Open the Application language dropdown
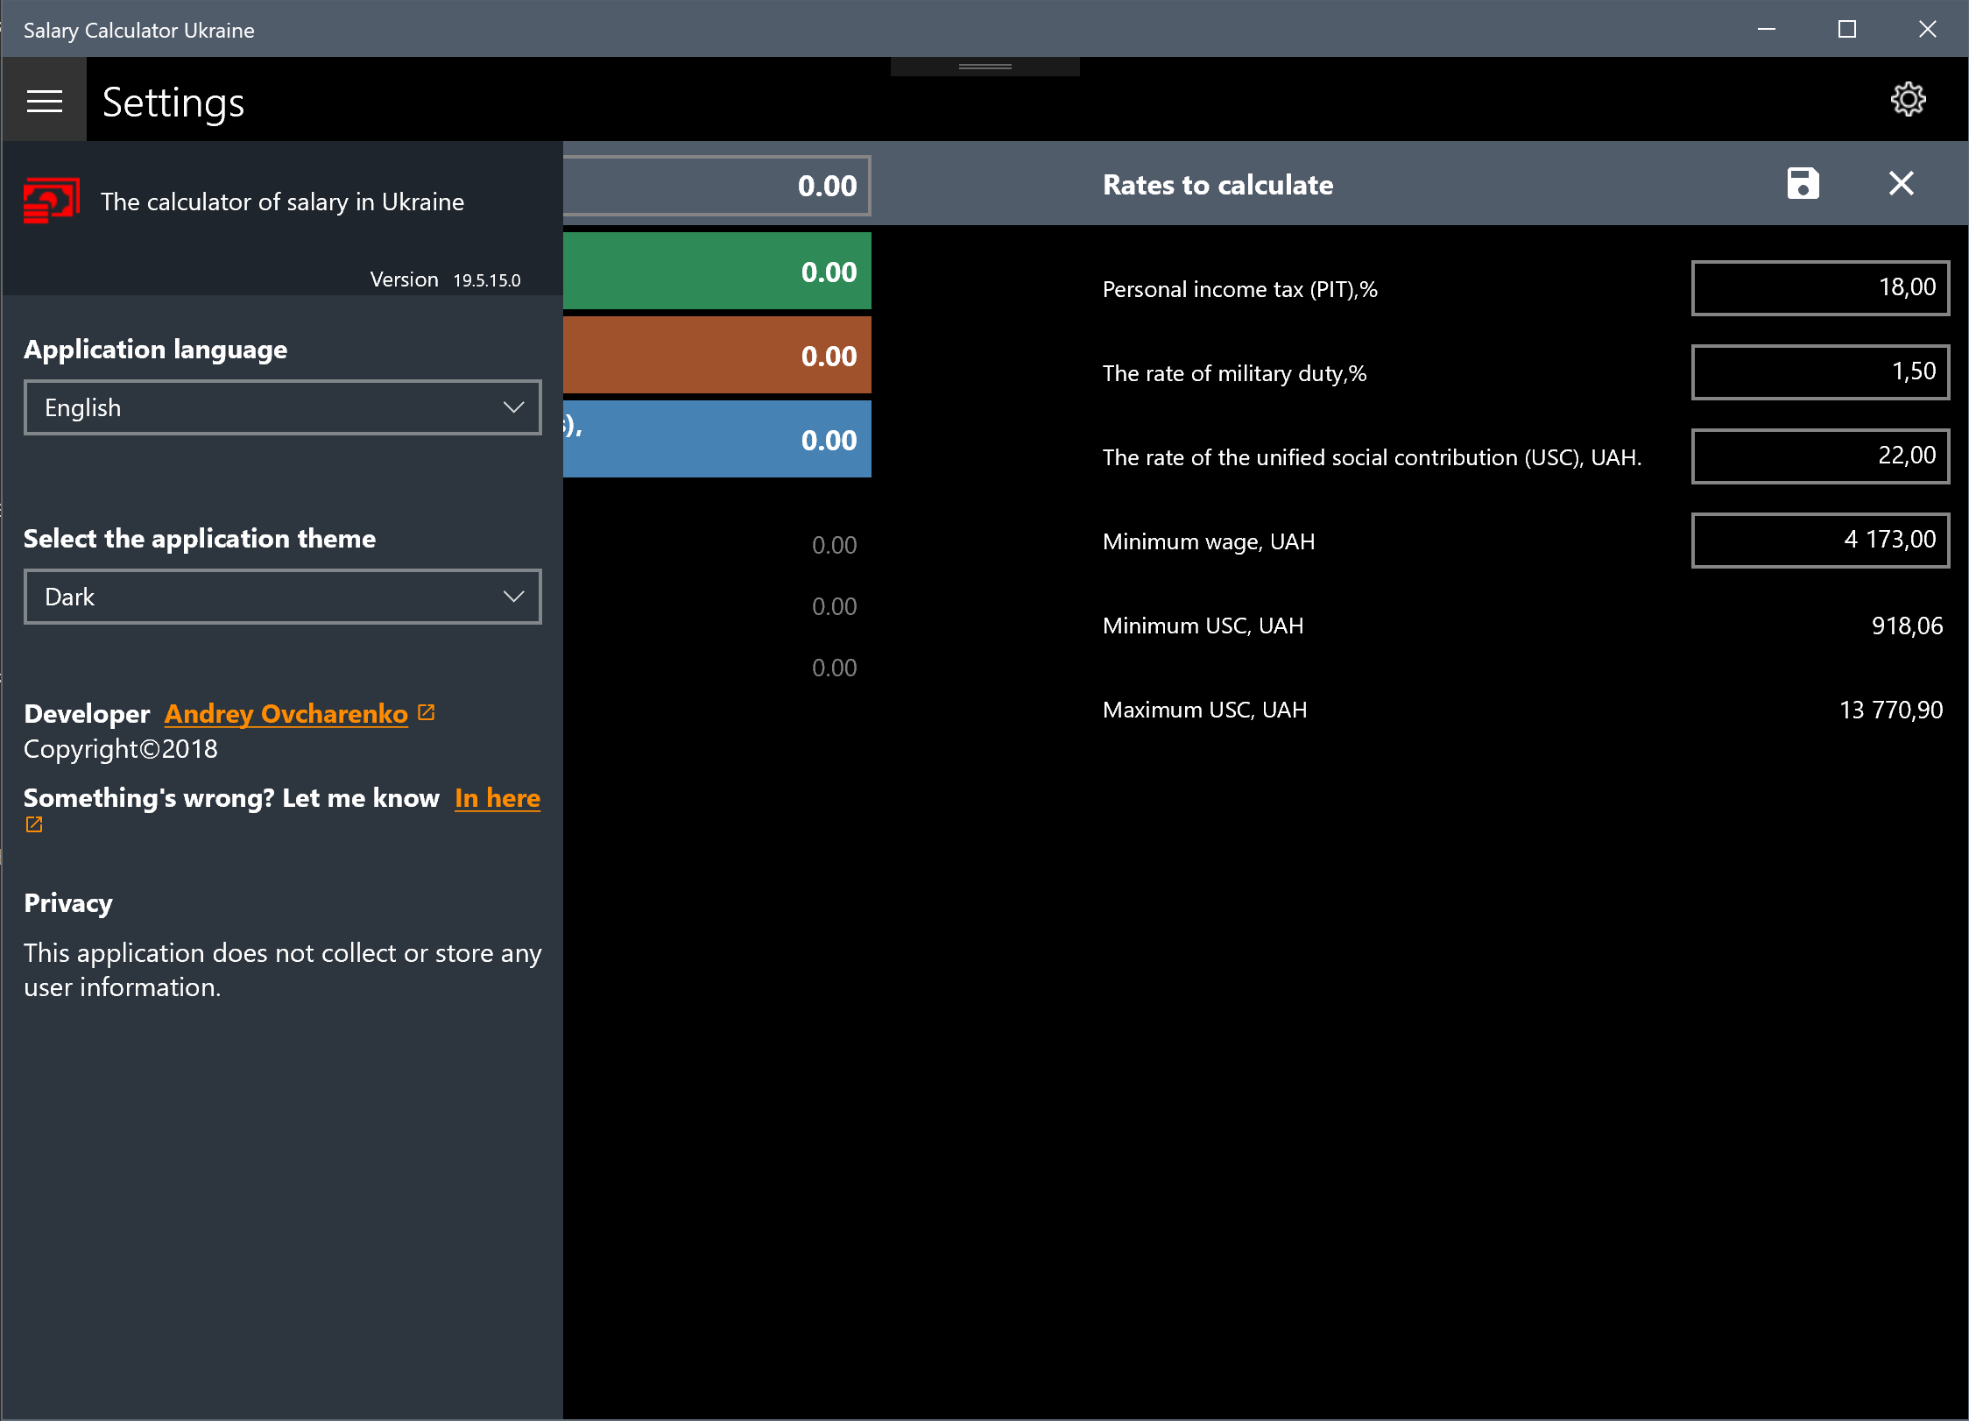The image size is (1969, 1421). click(282, 407)
